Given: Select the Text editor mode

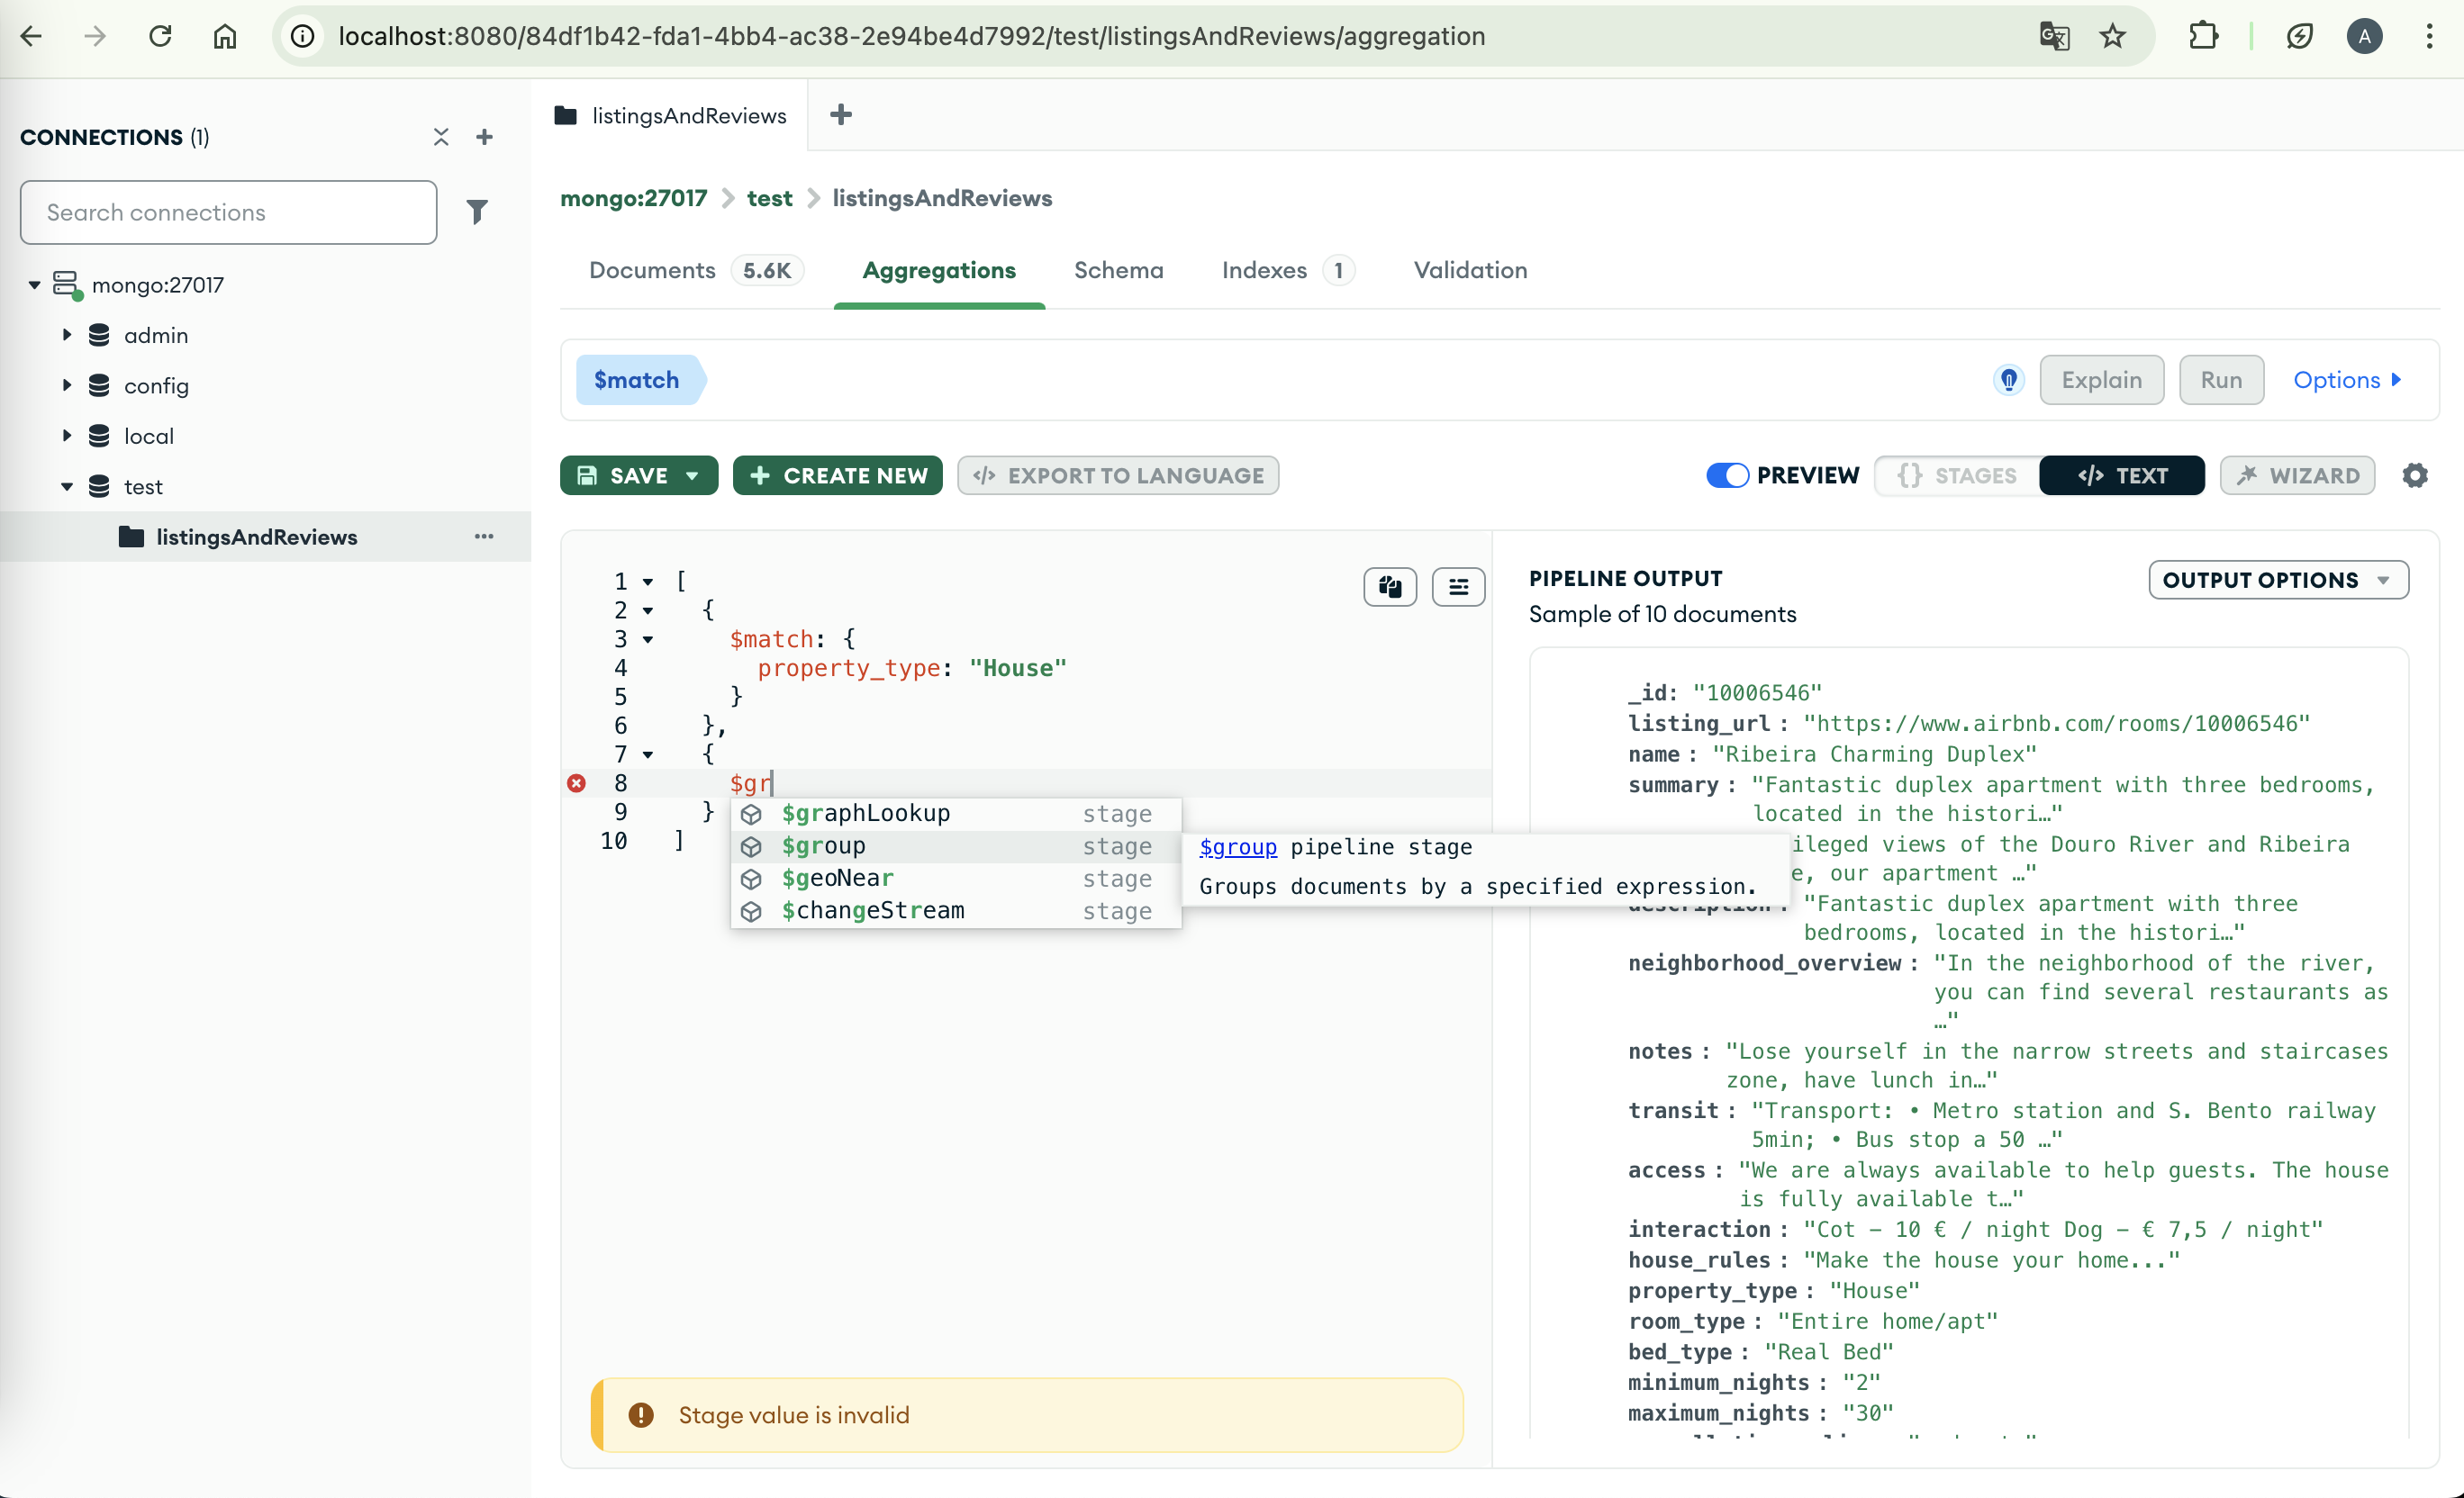Looking at the screenshot, I should click(x=2121, y=475).
